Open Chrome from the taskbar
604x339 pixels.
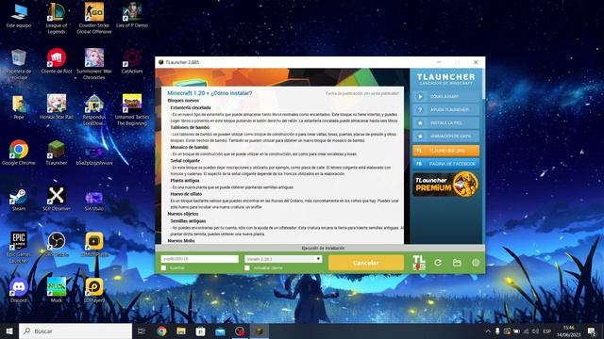(161, 331)
